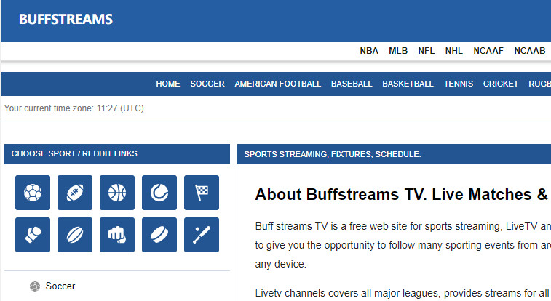The height and width of the screenshot is (301, 551).
Task: Open the boxing glove icon tile
Action: [x=33, y=235]
